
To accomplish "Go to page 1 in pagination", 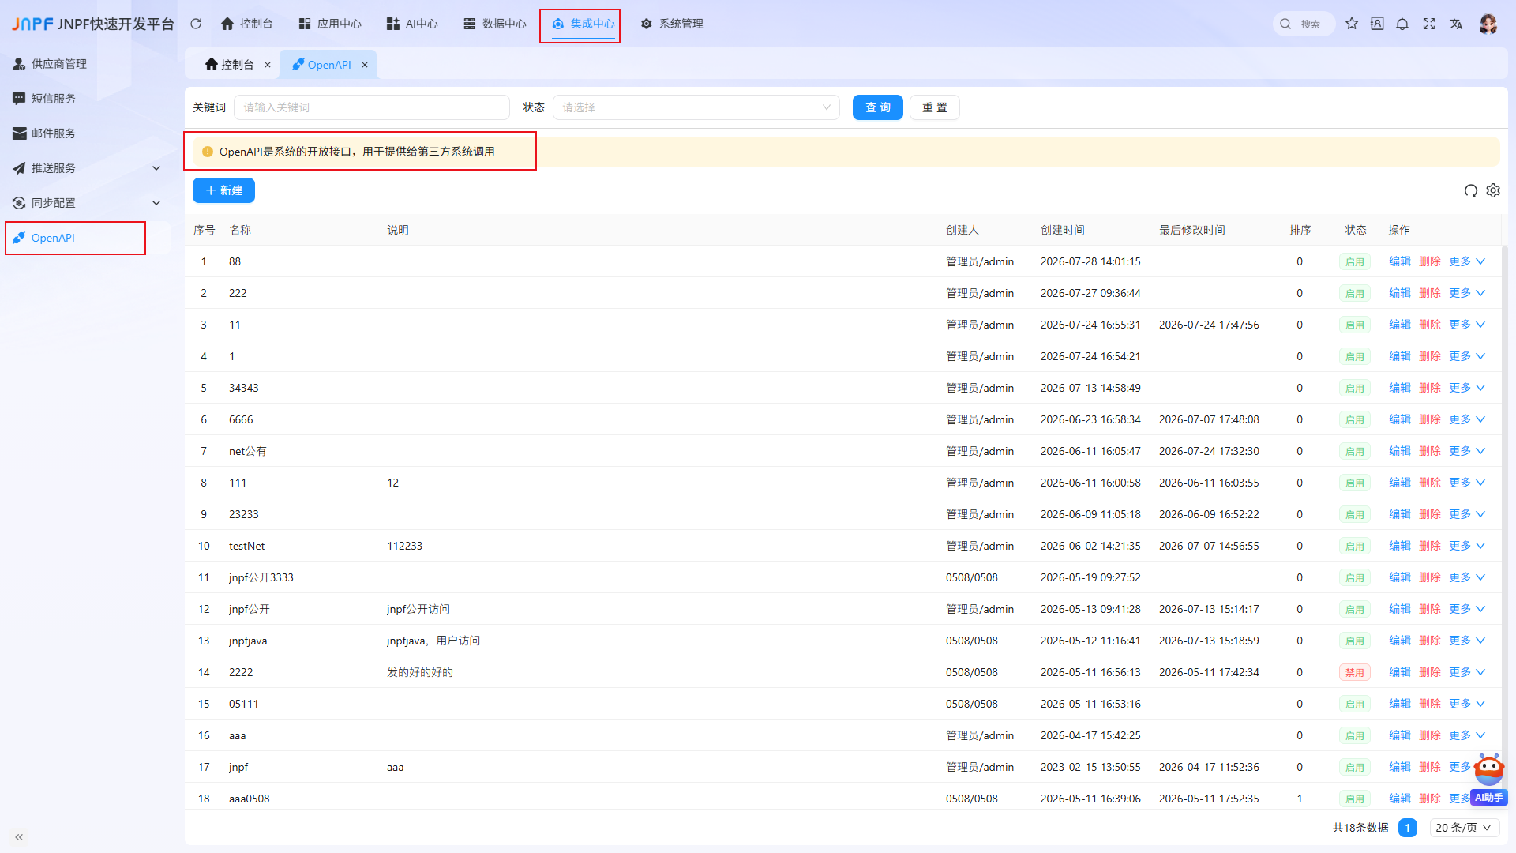I will (x=1407, y=828).
